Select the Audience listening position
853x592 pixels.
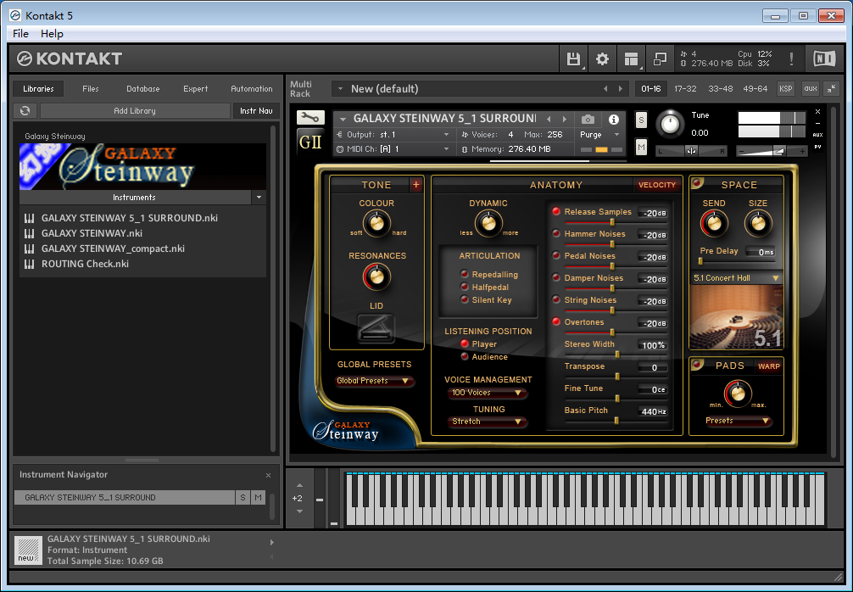point(465,357)
